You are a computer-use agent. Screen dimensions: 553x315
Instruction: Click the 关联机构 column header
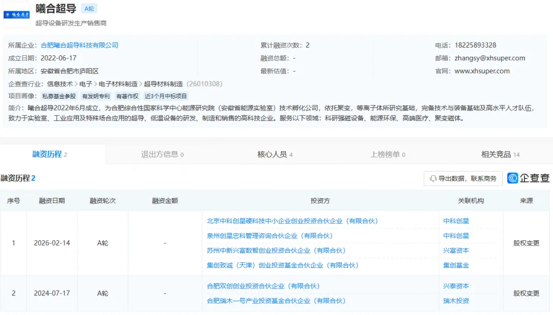[471, 200]
